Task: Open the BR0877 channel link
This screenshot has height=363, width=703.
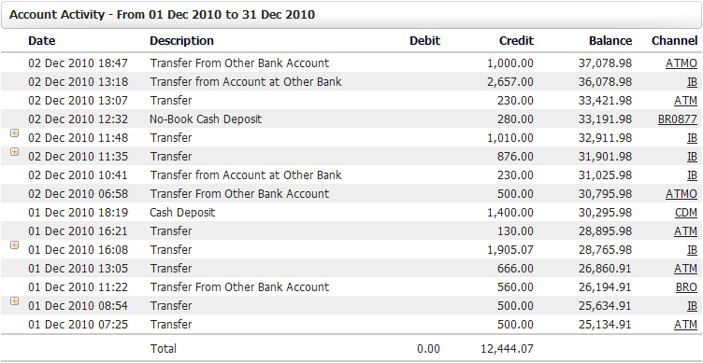Action: (x=678, y=119)
